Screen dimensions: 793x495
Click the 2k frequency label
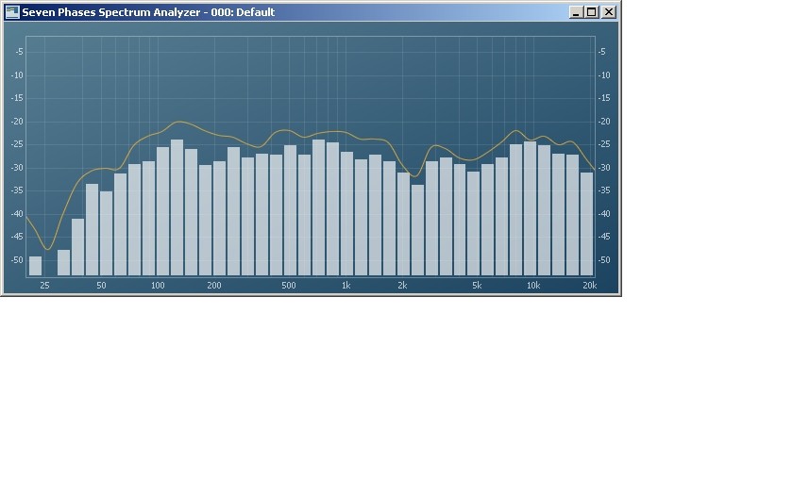402,286
